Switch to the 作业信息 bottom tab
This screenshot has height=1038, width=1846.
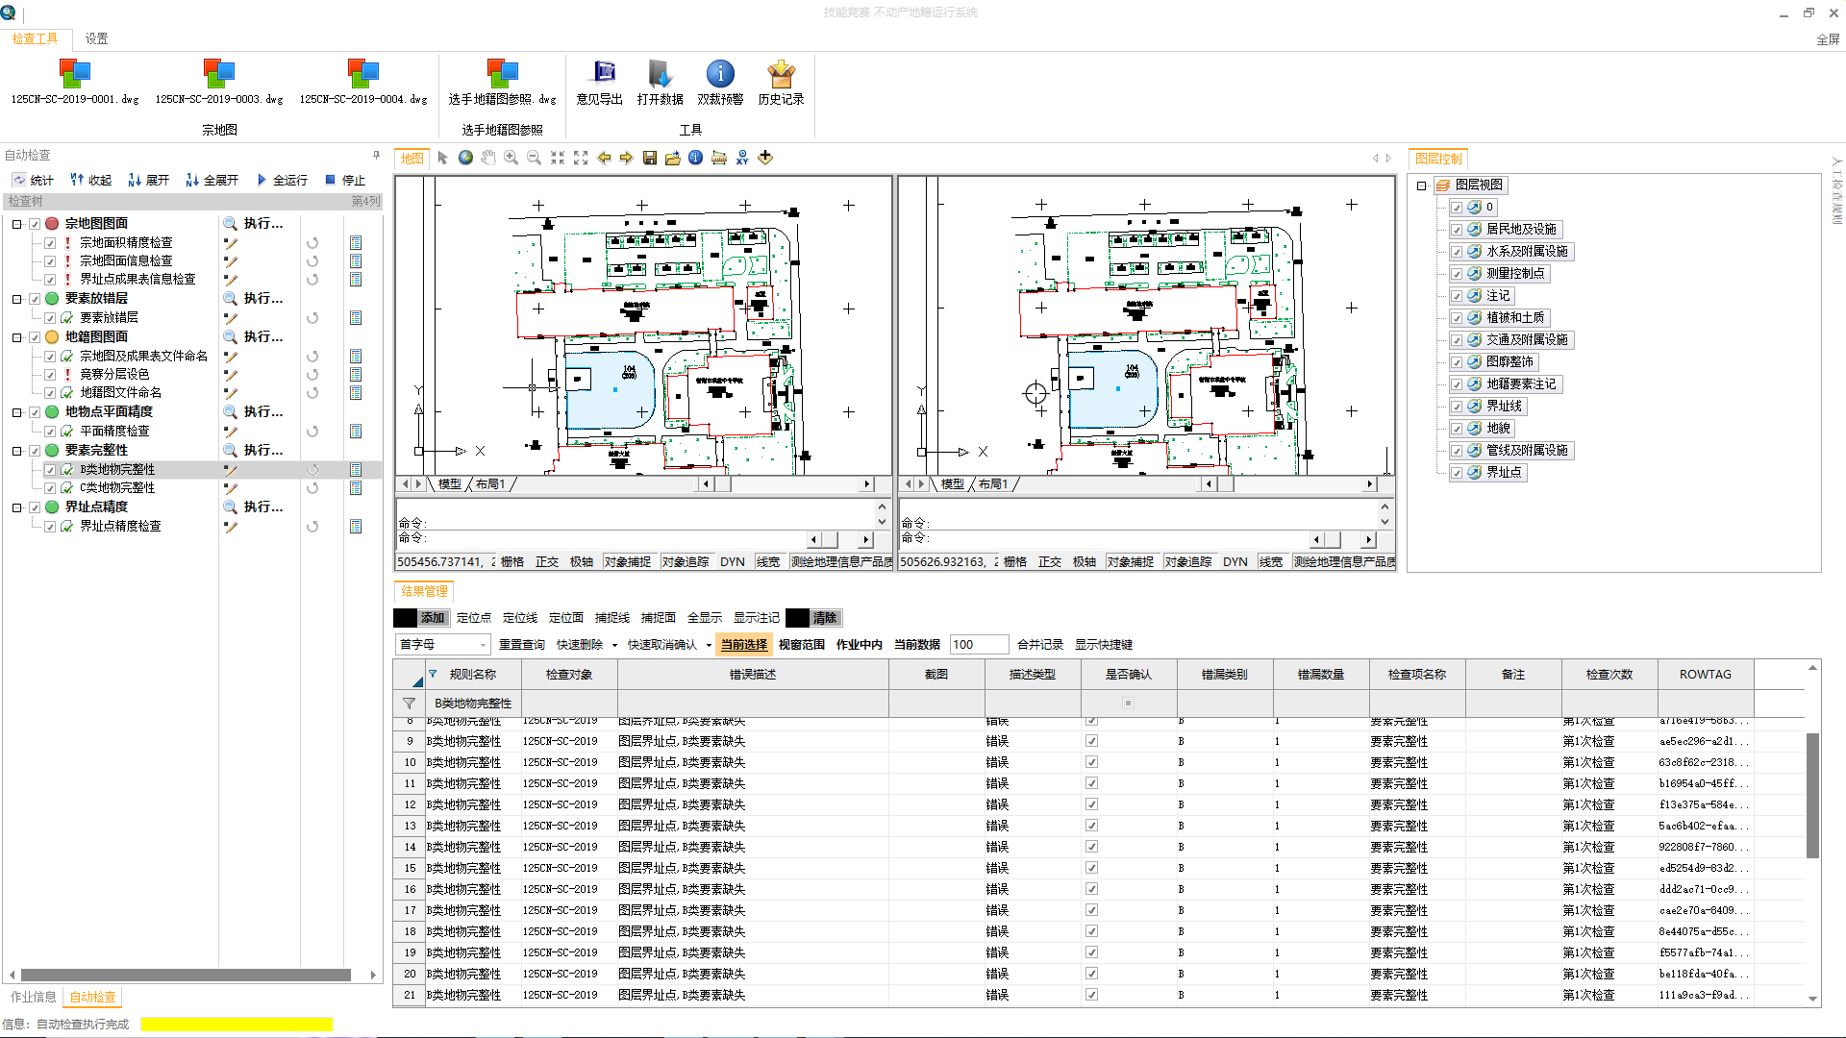click(34, 997)
